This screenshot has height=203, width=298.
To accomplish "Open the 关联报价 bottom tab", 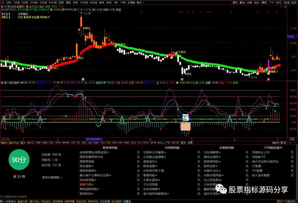I will pyautogui.click(x=11, y=201).
